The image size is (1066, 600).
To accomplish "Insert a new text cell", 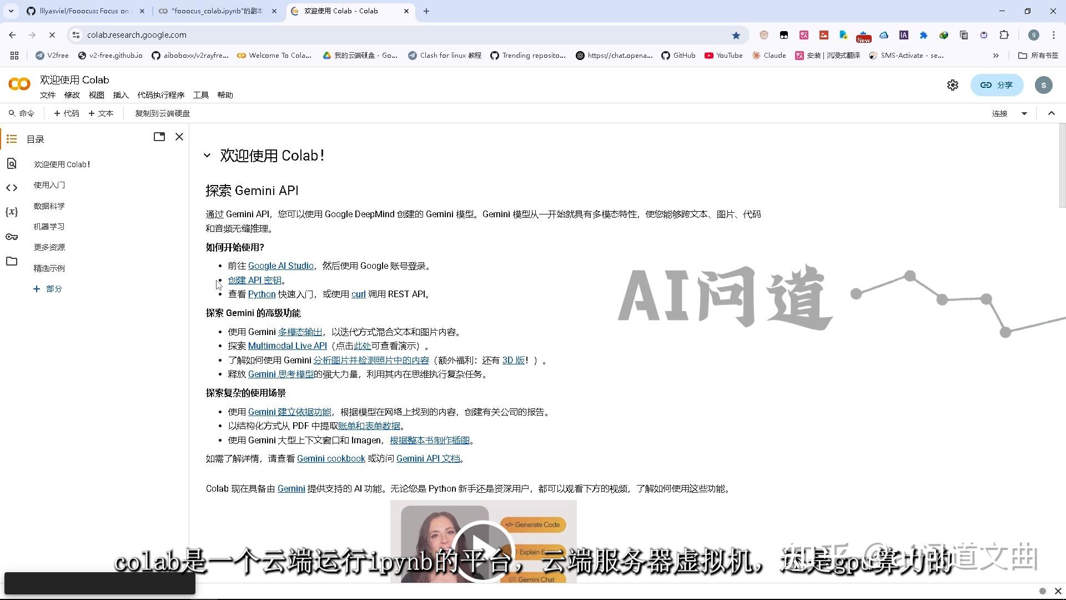I will click(x=101, y=113).
